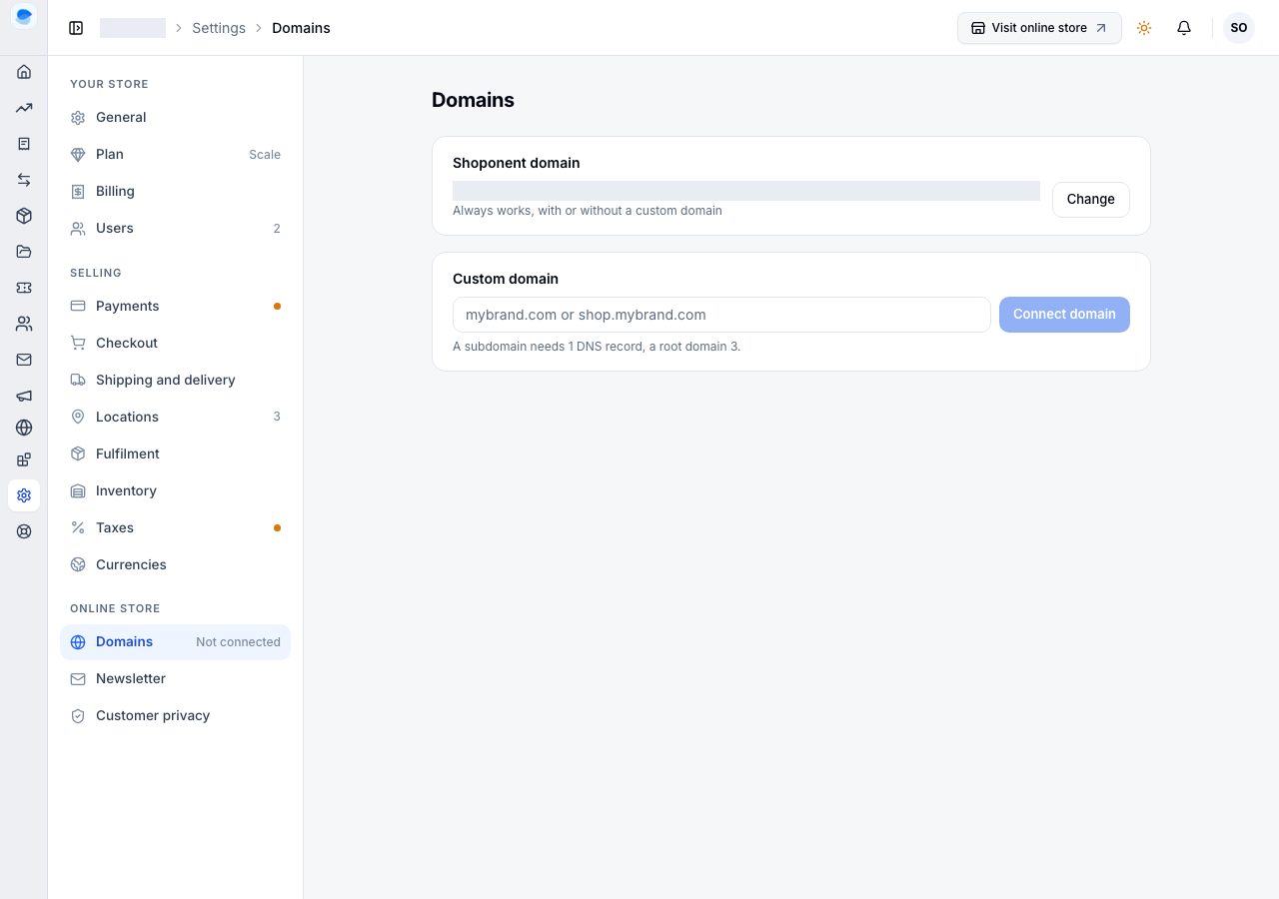1279x899 pixels.
Task: Click the Settings gear icon in rail
Action: coord(24,495)
